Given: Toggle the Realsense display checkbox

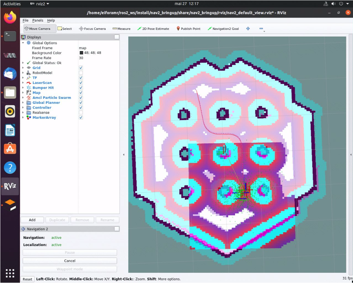Looking at the screenshot, I should 81,112.
